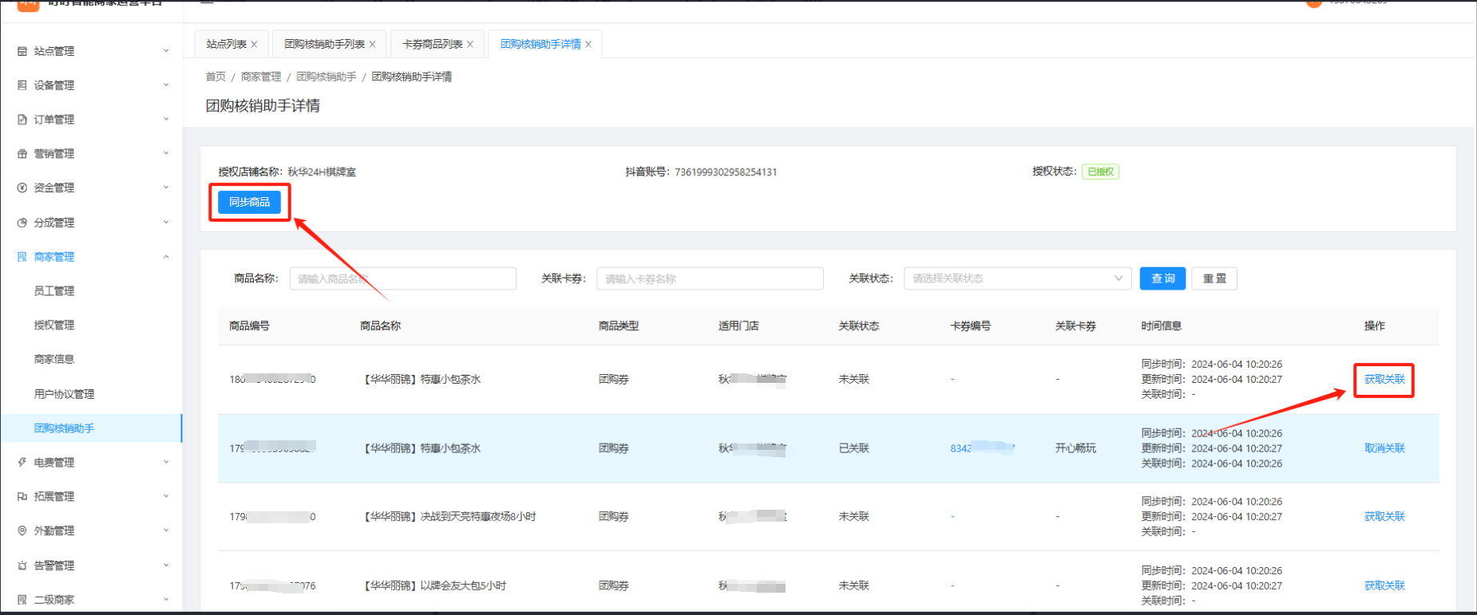This screenshot has height=615, width=1477.
Task: Click the 站点管理 sidebar icon
Action: pyautogui.click(x=22, y=51)
